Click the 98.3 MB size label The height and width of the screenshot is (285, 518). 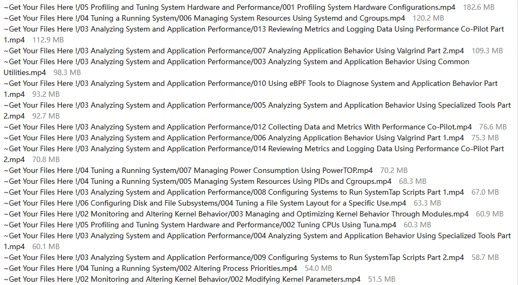click(x=67, y=73)
